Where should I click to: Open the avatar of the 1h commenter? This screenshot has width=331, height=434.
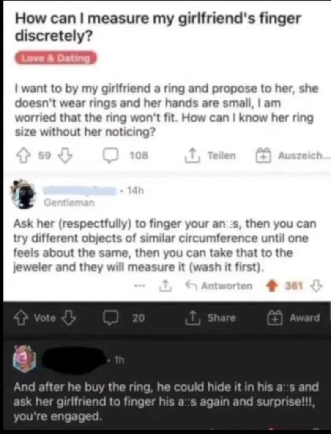tap(25, 358)
